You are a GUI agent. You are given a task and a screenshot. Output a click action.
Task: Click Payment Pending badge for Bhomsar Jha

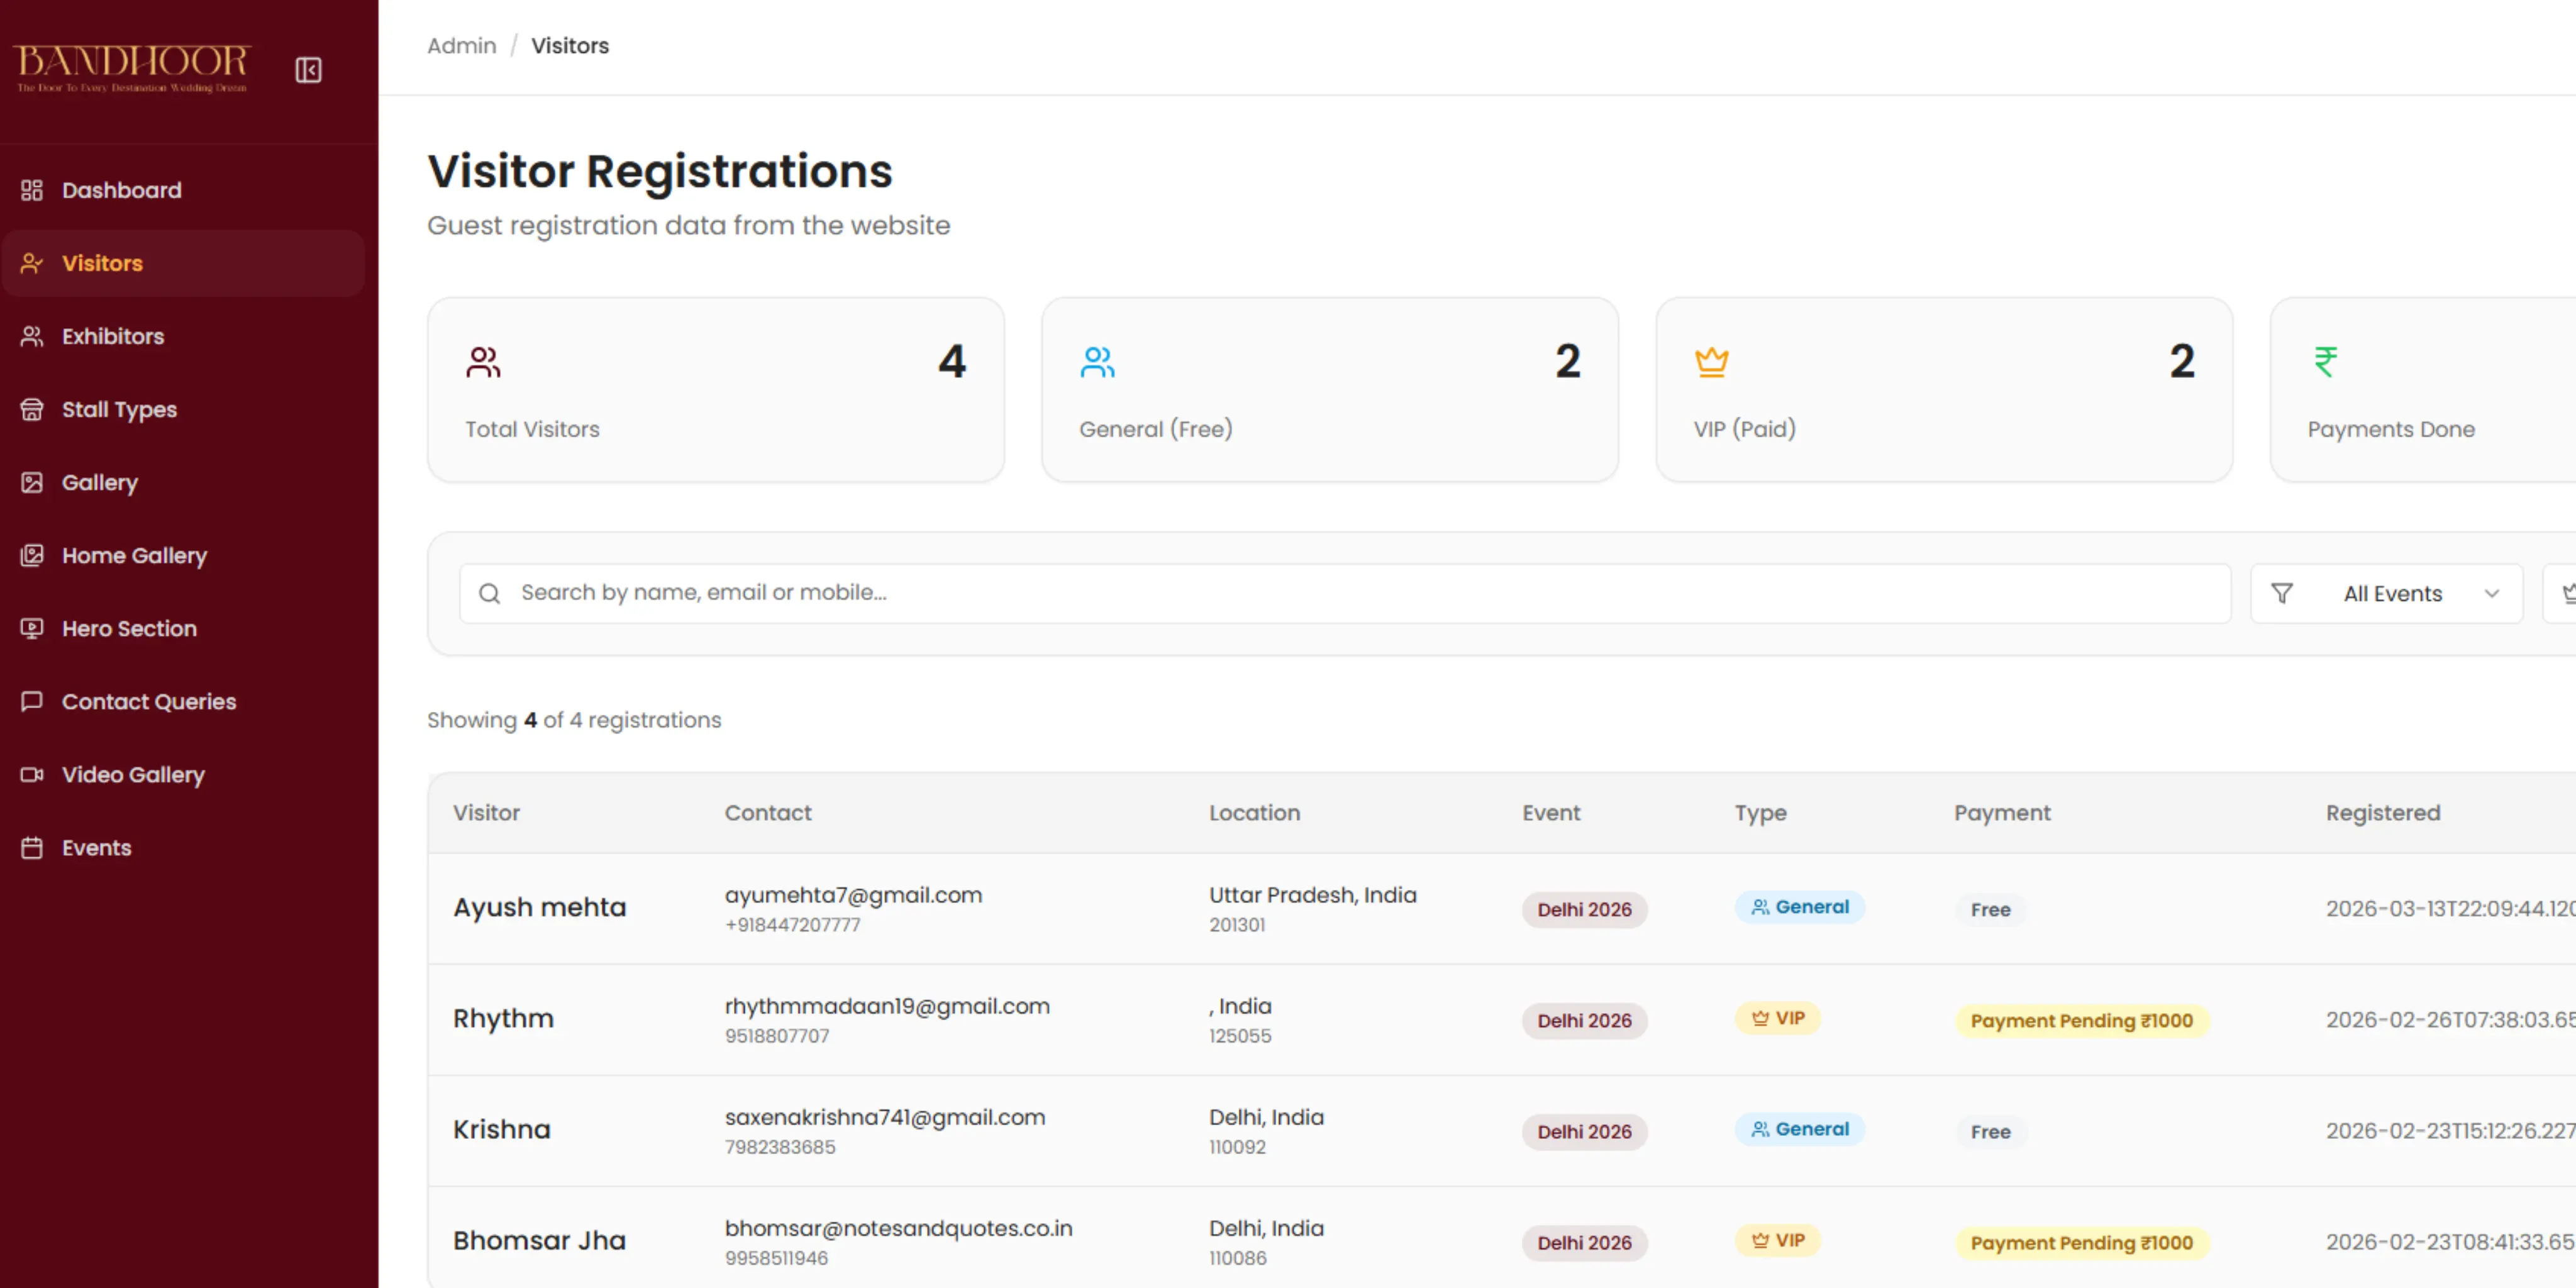coord(2081,1242)
